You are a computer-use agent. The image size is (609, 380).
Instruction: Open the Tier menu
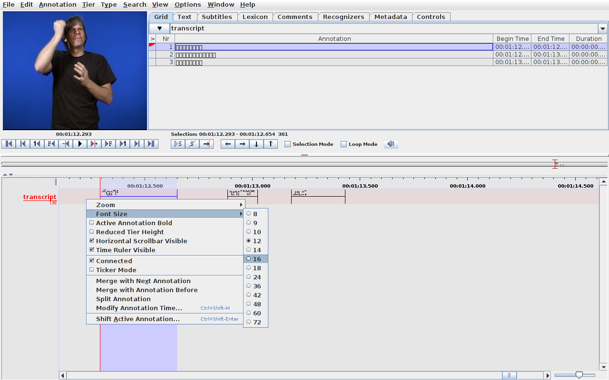88,4
